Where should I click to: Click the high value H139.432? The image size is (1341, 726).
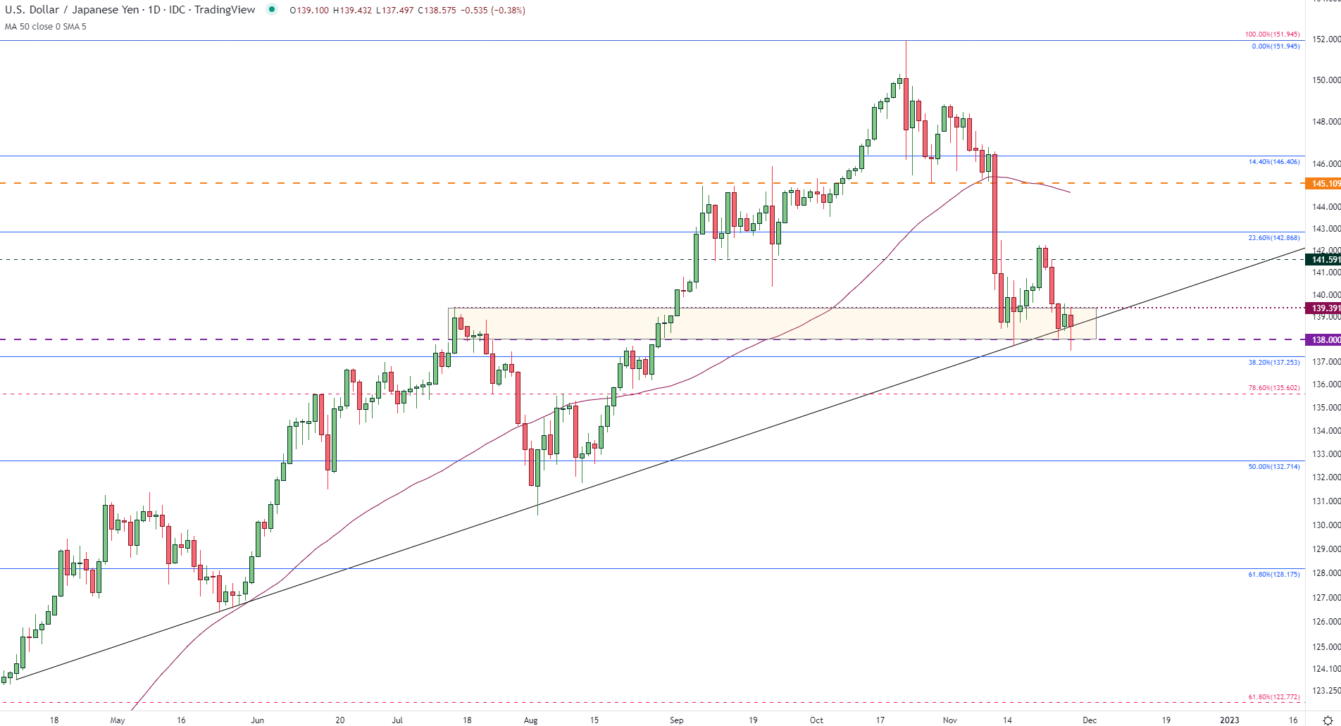[x=352, y=11]
